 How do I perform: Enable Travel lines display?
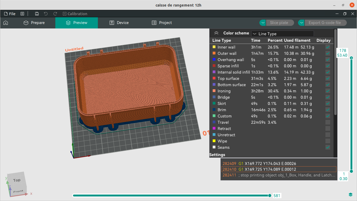(328, 122)
